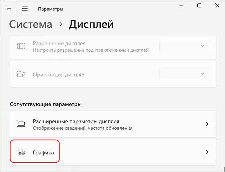The image size is (225, 172).
Task: Open the hamburger navigation menu
Action: [x=25, y=9]
